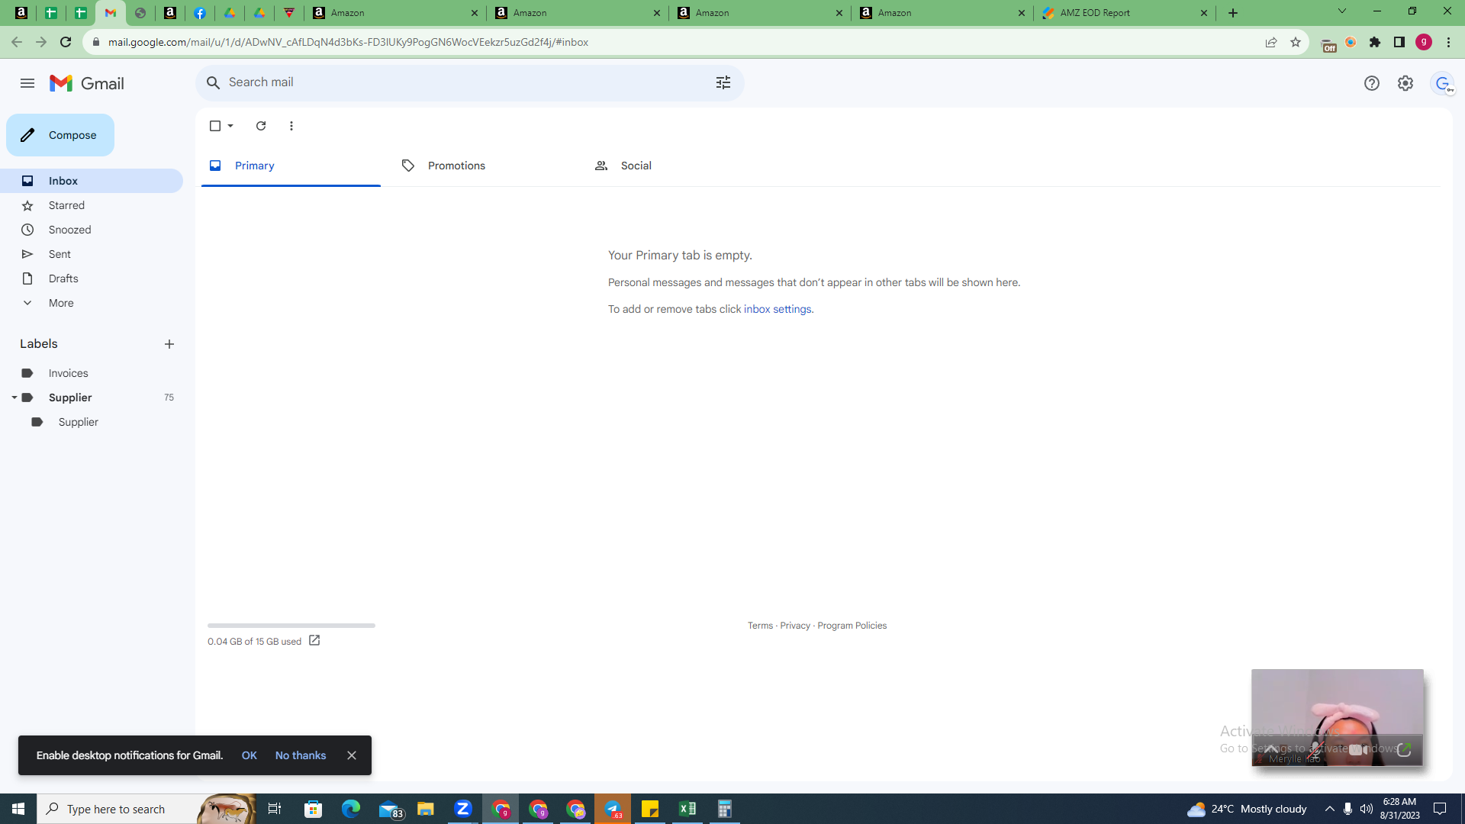Open Windows Start menu
Screen dimensions: 1465x824
point(18,809)
